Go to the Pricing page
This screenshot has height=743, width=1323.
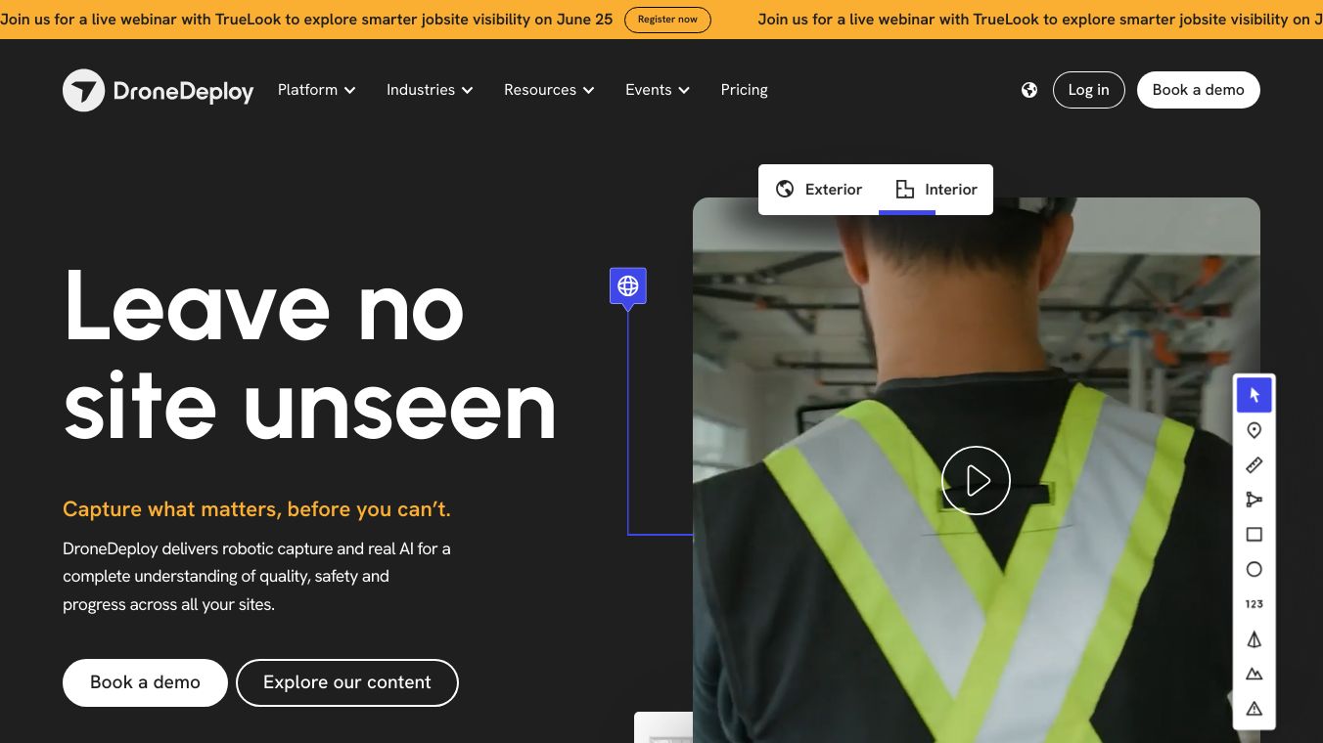point(744,90)
